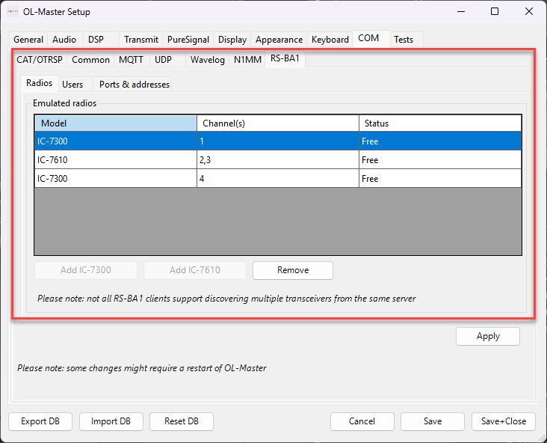Click the Model column header
Screen dimensions: 547x443
tap(116, 123)
